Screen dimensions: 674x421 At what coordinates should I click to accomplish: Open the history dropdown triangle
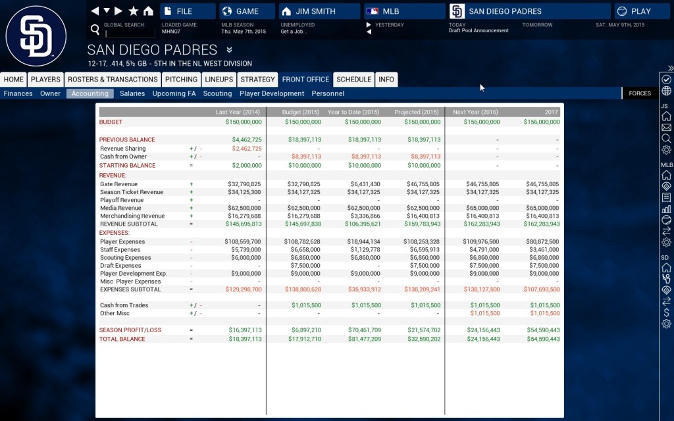[x=107, y=11]
